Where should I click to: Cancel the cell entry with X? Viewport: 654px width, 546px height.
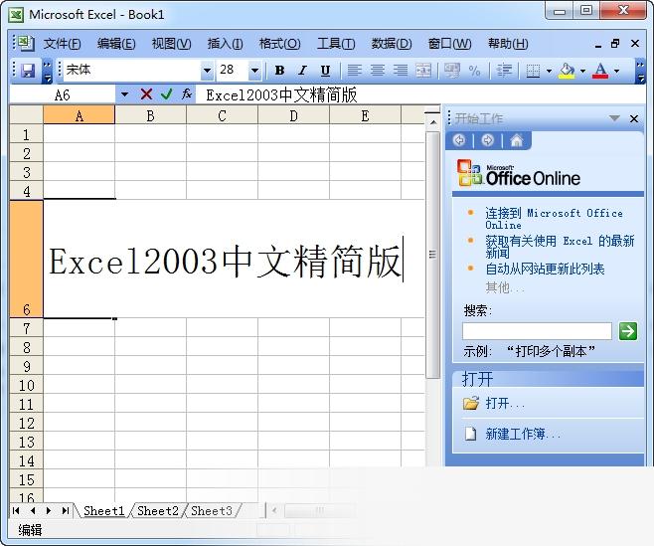(146, 94)
